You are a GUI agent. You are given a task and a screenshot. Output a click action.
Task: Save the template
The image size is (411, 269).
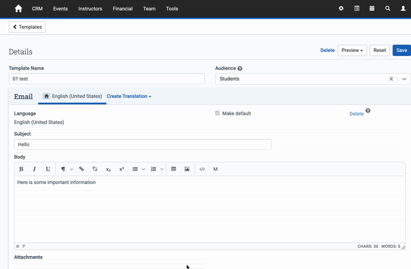[401, 50]
